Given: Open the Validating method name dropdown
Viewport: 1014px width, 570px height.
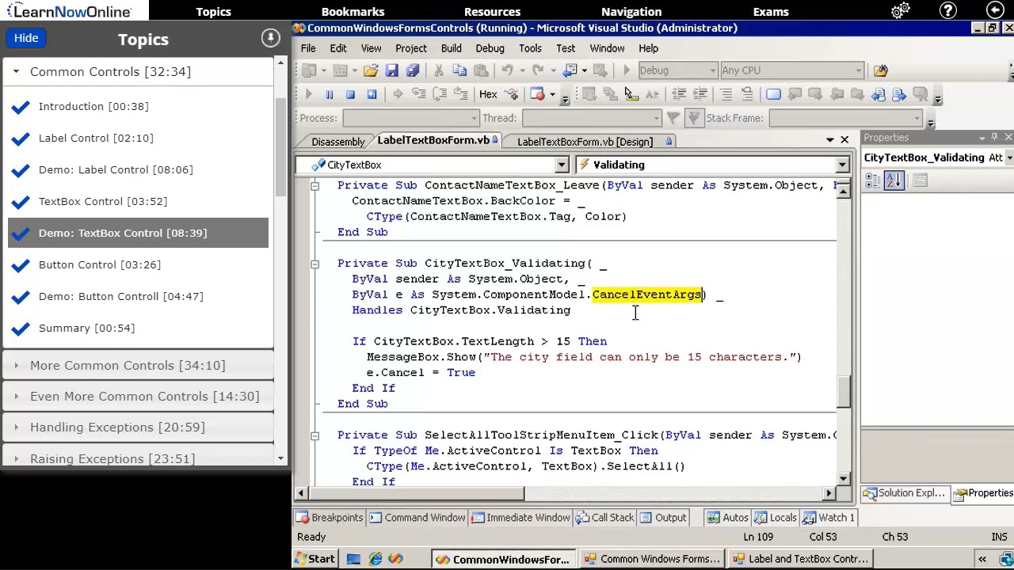Looking at the screenshot, I should click(x=842, y=165).
